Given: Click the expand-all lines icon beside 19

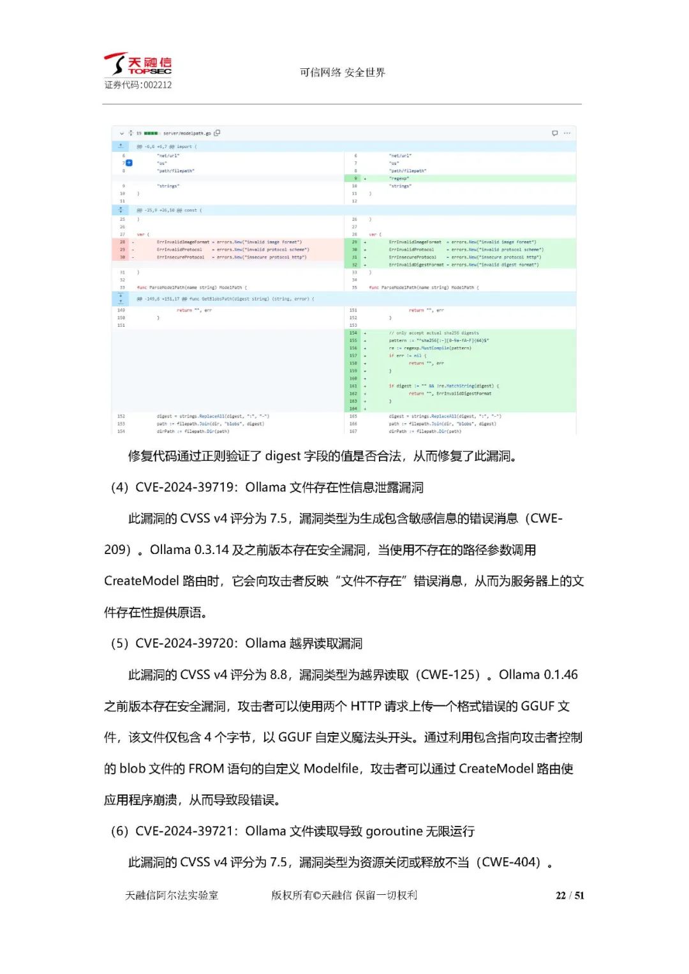Looking at the screenshot, I should (x=131, y=133).
